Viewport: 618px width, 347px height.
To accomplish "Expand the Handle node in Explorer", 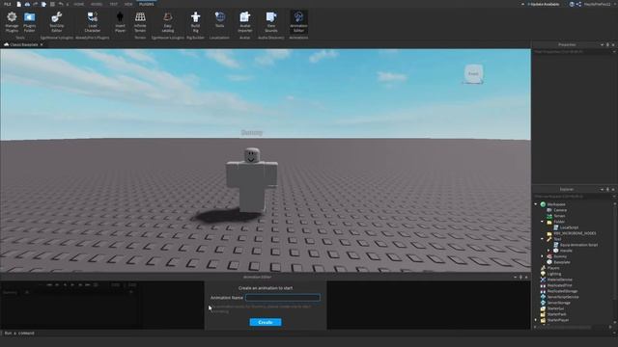I will tap(548, 251).
